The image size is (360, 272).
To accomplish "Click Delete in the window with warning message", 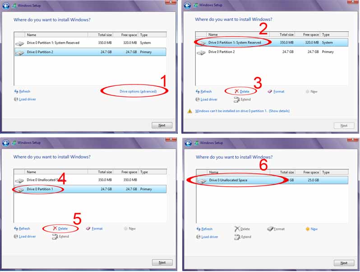I will coord(242,92).
